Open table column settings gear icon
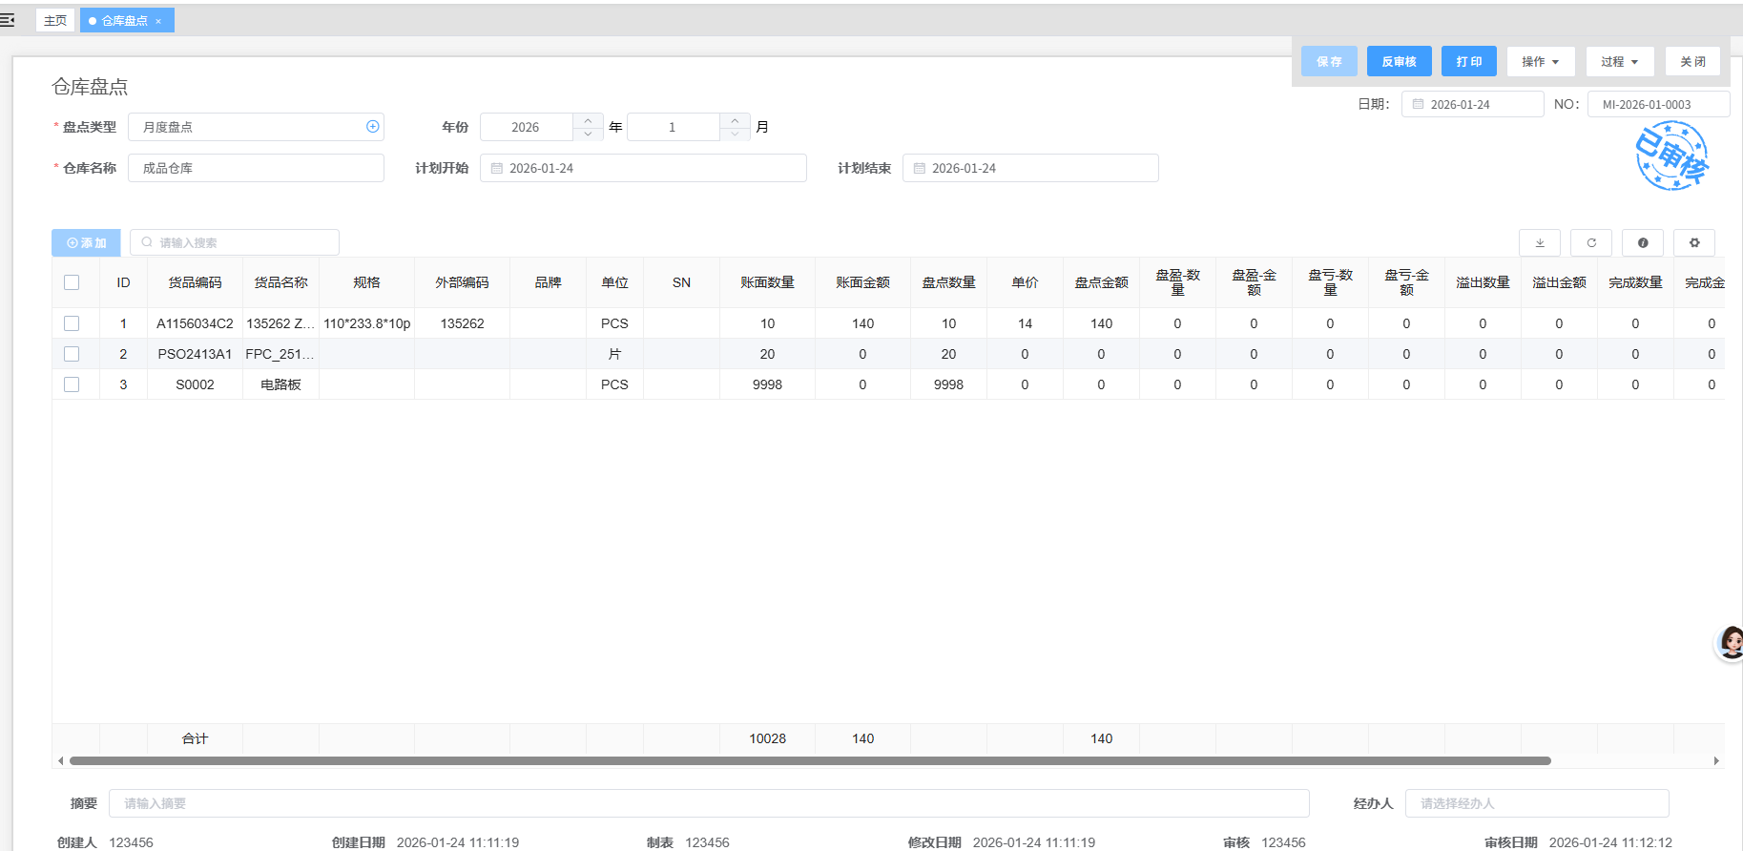Viewport: 1743px width, 851px height. (x=1693, y=243)
